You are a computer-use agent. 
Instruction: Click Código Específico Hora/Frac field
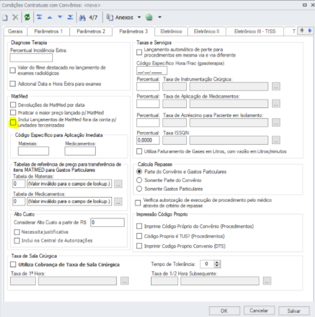tap(152, 71)
